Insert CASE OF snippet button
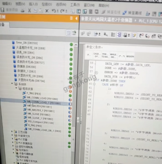Viewport: 162px width, 164px height. 97,55
